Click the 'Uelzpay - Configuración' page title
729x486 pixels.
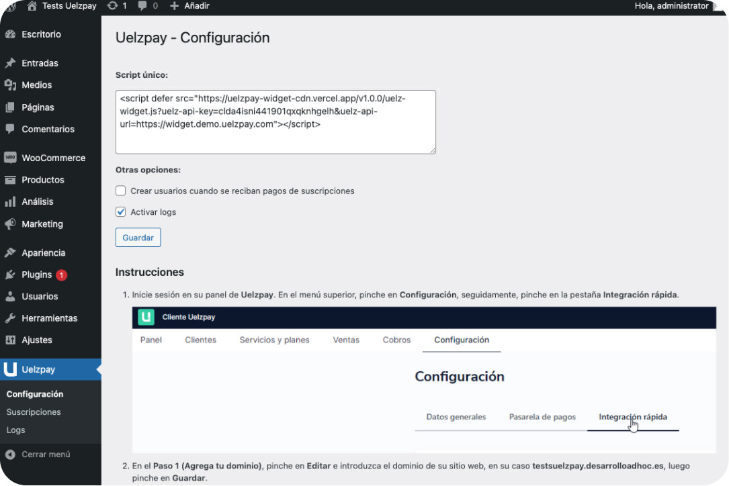[x=192, y=38]
